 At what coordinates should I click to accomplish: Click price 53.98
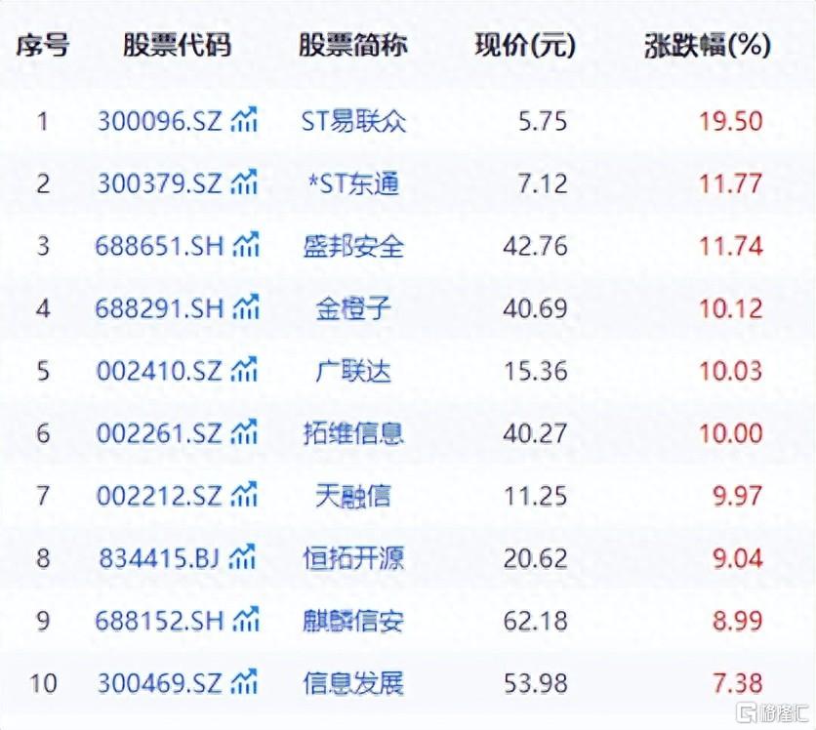536,683
